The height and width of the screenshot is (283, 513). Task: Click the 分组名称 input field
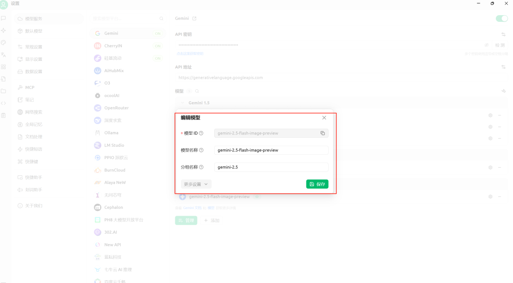pyautogui.click(x=271, y=167)
